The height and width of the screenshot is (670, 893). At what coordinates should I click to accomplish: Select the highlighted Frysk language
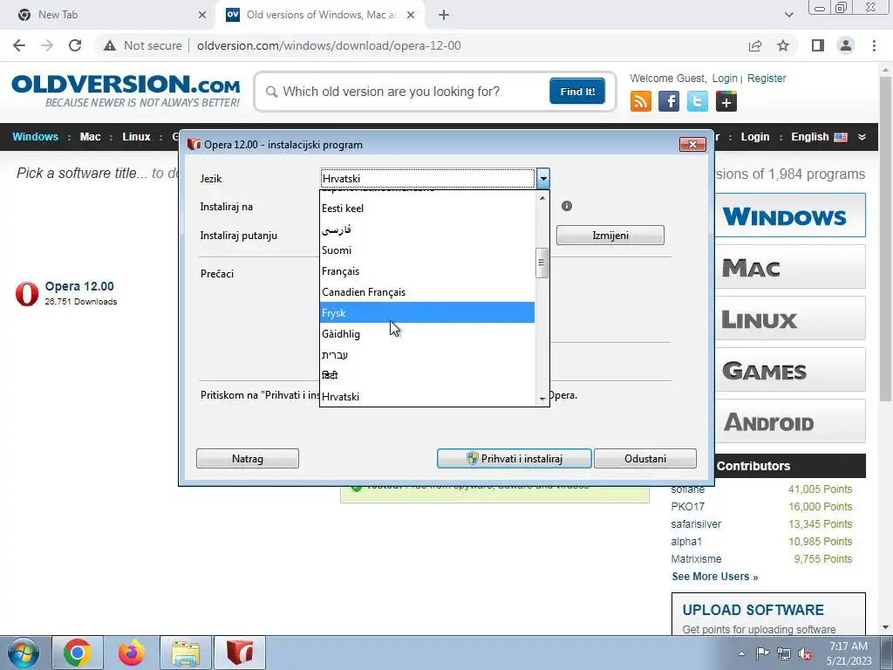pyautogui.click(x=427, y=313)
